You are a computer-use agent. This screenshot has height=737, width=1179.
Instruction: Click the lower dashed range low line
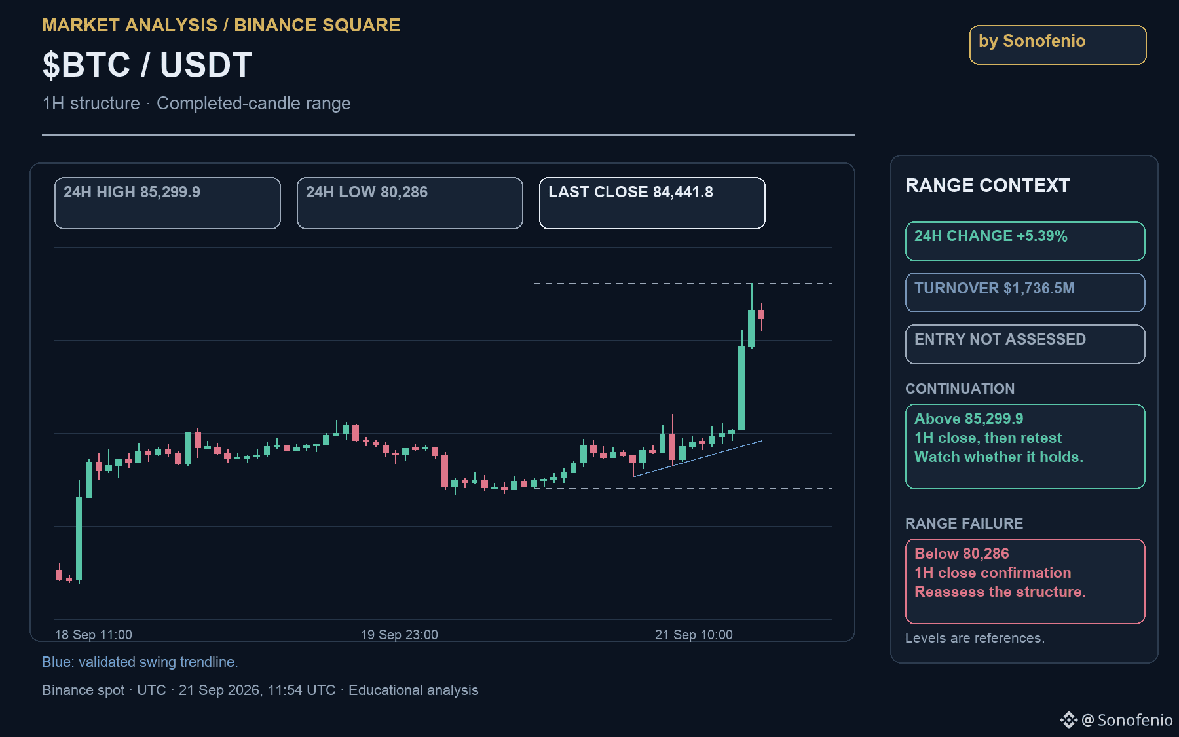click(683, 489)
